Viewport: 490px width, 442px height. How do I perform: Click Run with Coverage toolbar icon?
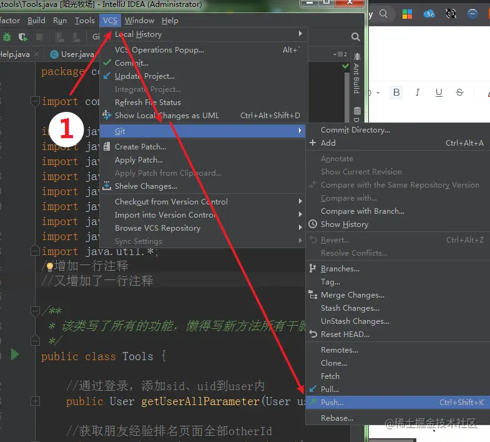23,38
